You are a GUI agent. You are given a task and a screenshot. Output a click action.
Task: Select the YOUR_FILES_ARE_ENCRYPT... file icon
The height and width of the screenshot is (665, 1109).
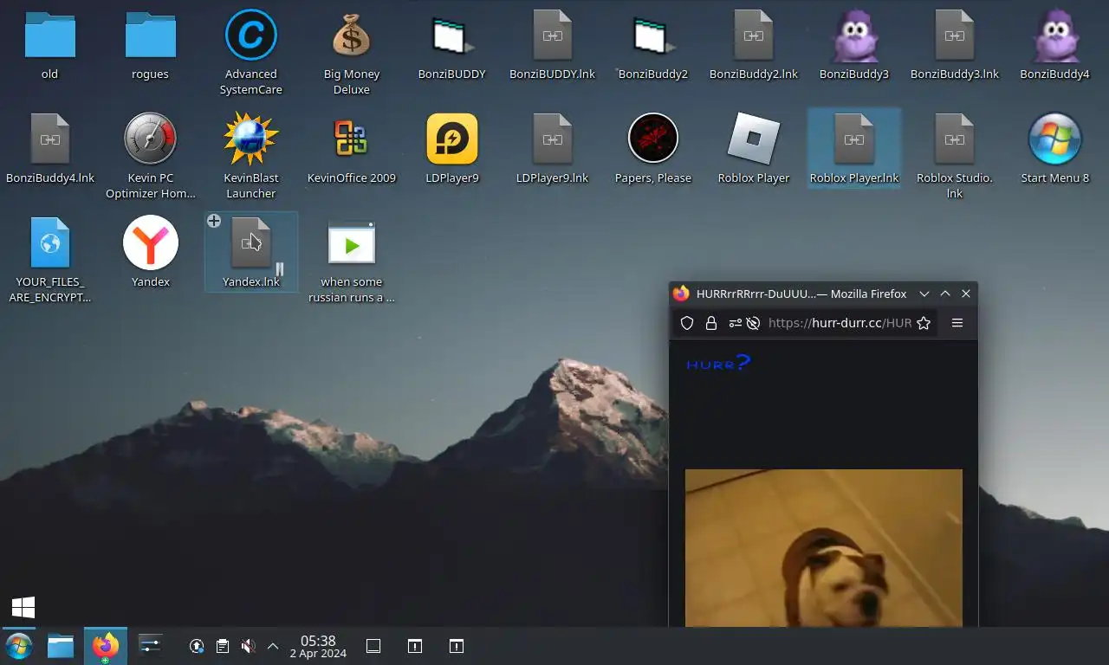coord(49,242)
